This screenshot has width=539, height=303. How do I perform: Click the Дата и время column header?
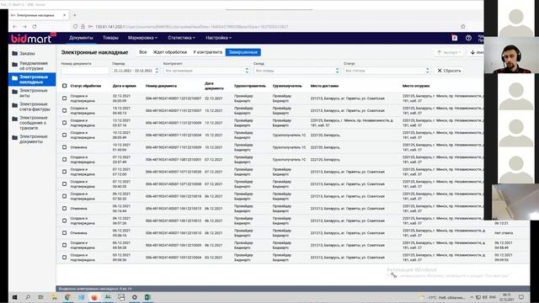click(x=125, y=86)
